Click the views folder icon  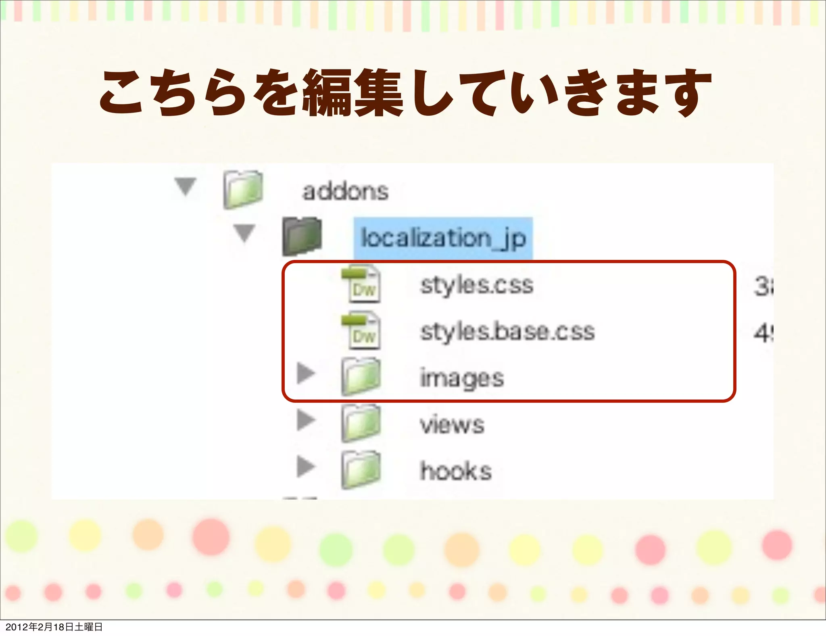(x=361, y=423)
